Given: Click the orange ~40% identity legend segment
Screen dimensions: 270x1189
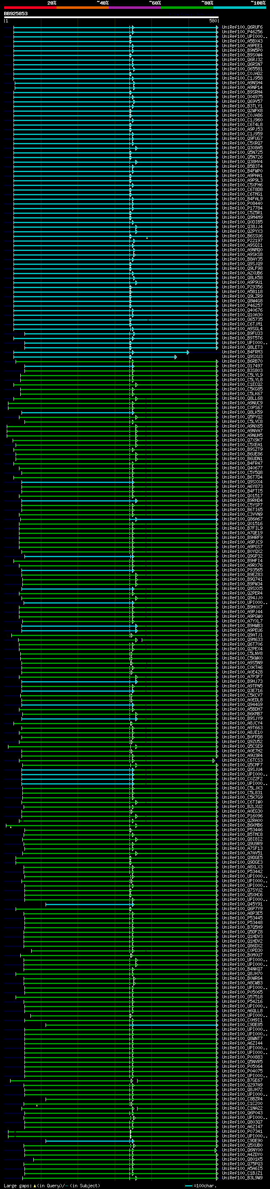Looking at the screenshot, I should (83, 8).
